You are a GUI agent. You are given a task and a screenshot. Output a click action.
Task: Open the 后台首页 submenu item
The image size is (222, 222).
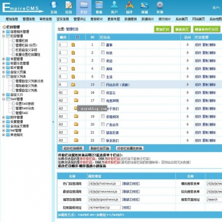coord(182,19)
